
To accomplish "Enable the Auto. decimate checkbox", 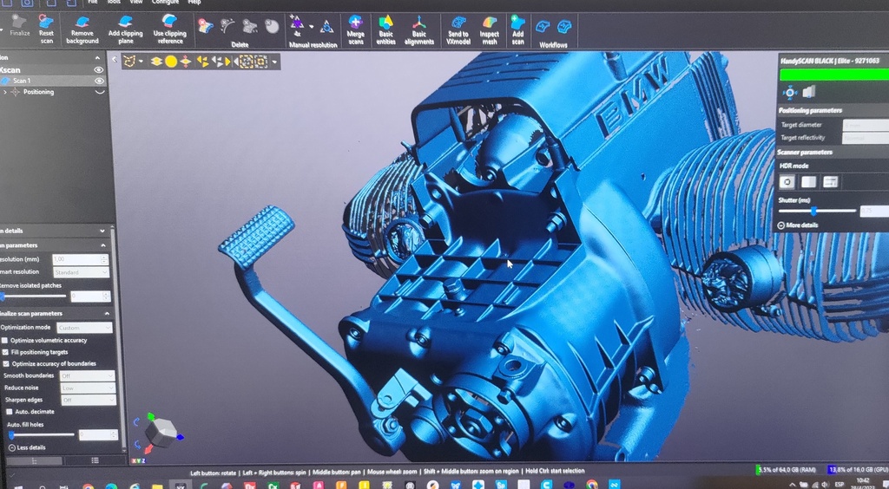I will [x=10, y=412].
